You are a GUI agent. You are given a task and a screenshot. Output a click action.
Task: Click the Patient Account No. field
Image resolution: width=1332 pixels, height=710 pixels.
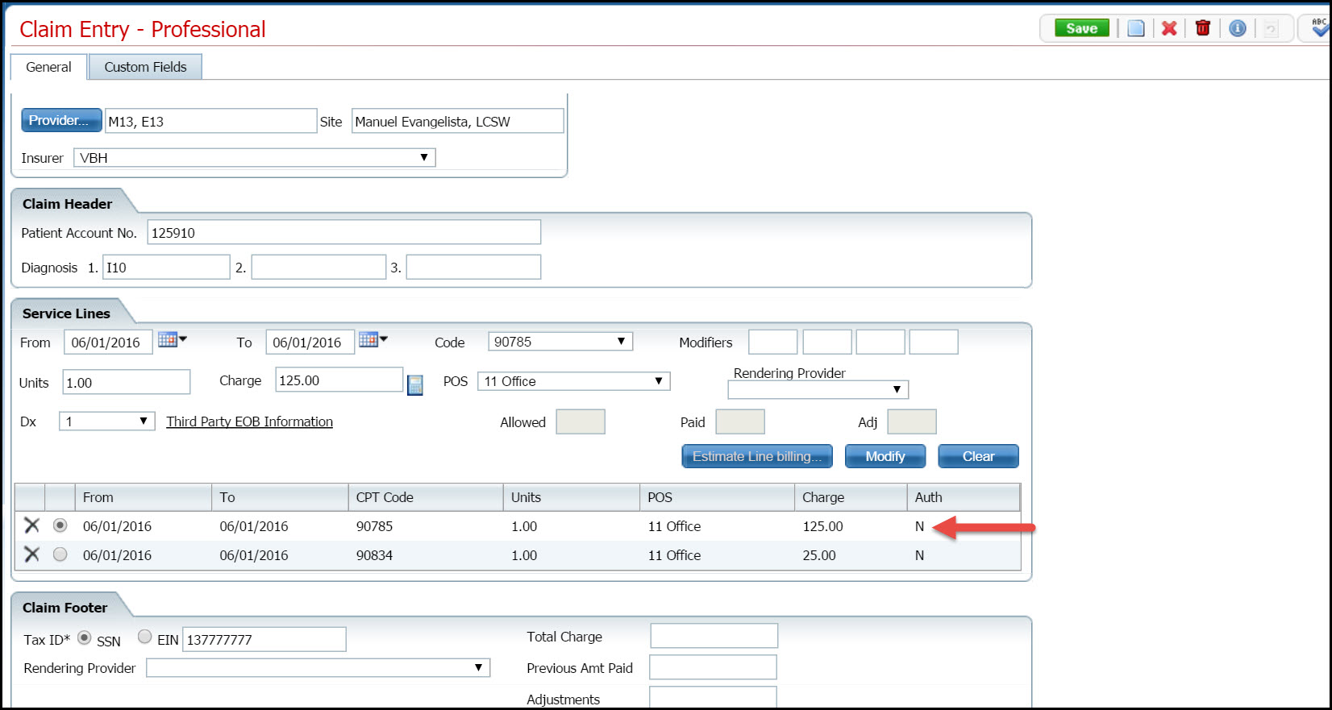click(x=343, y=233)
